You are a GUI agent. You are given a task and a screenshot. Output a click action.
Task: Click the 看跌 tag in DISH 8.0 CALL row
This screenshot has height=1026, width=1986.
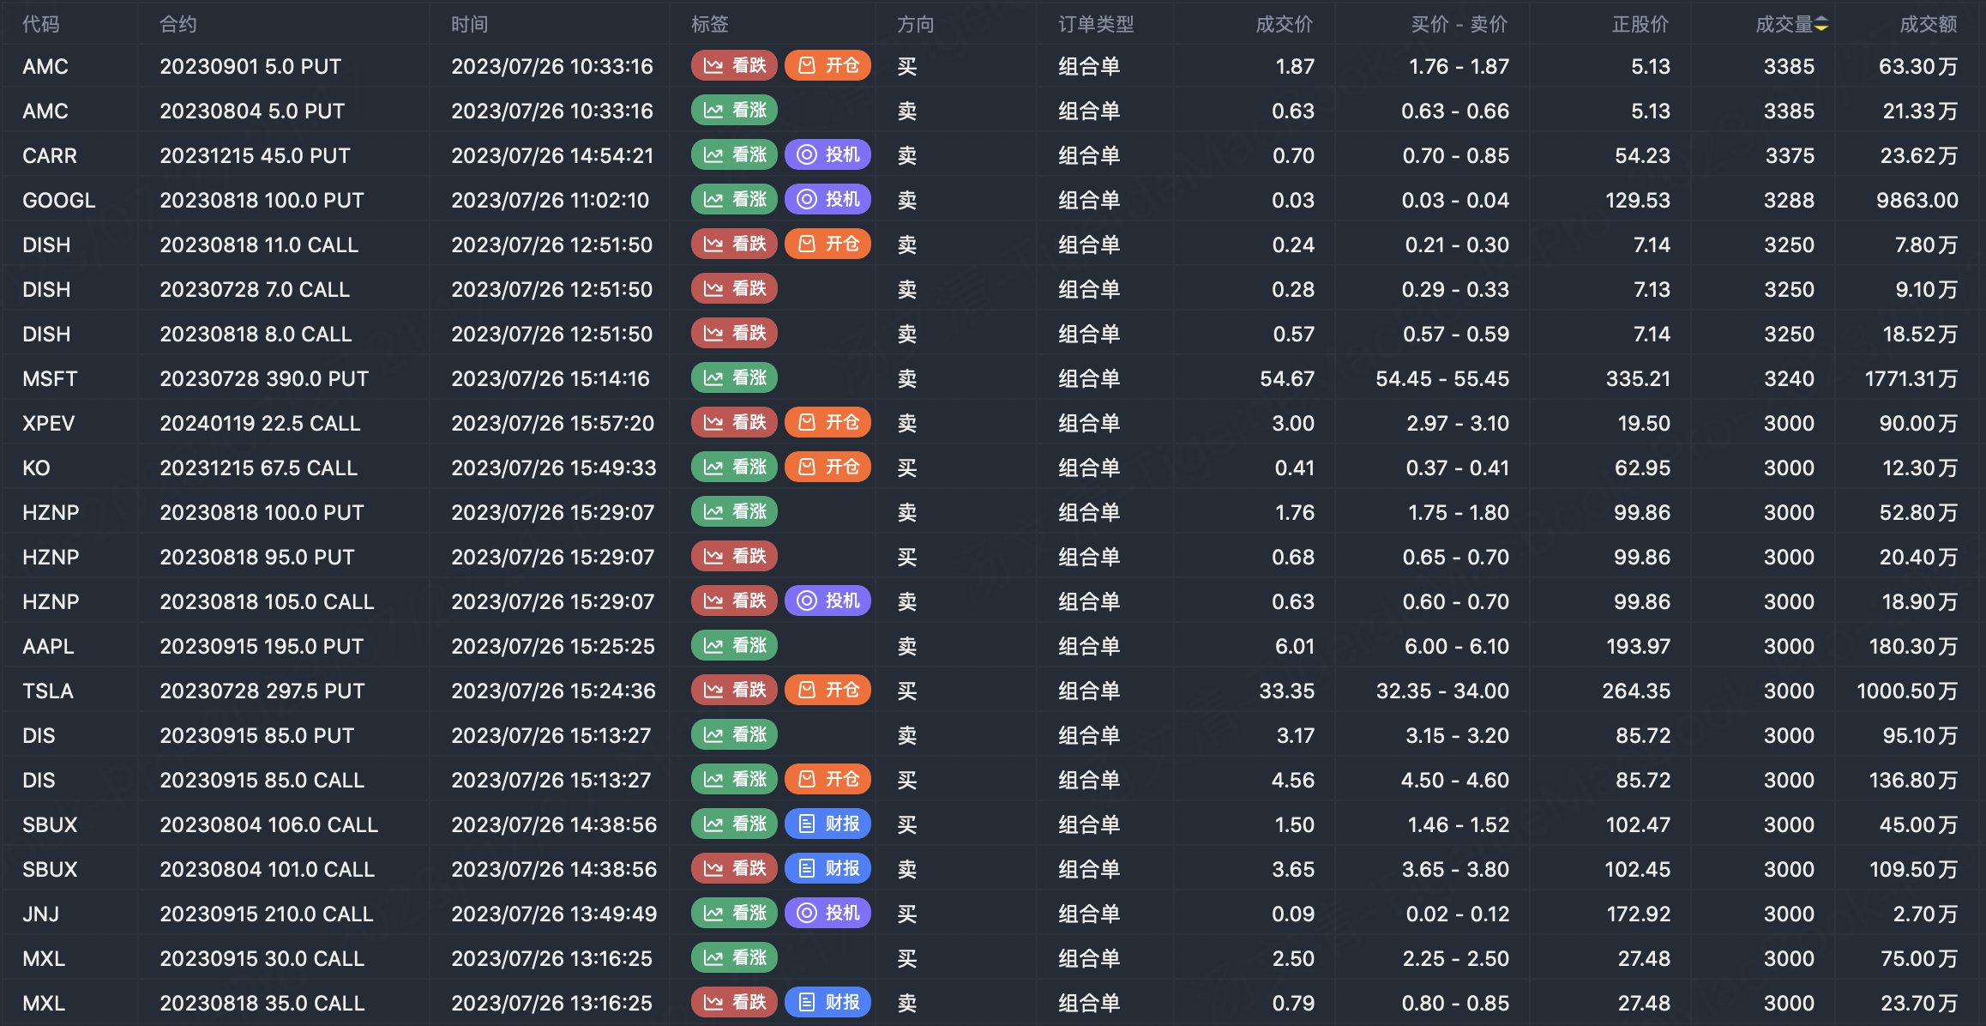click(734, 334)
